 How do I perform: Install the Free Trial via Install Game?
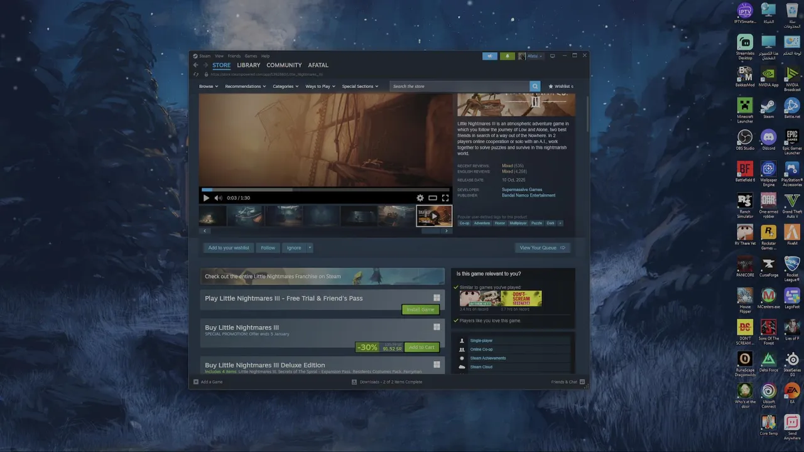point(420,309)
